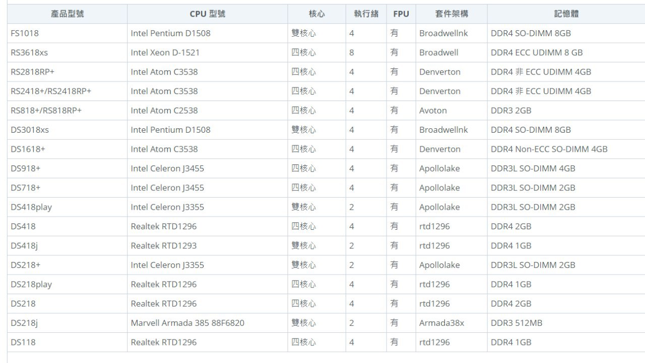Click the 套件架構 column header
645x363 pixels.
(x=451, y=14)
